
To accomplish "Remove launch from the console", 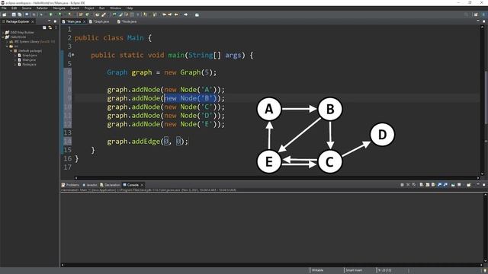I will coord(408,185).
